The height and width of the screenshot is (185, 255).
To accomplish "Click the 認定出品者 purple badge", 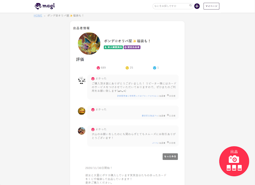I will [x=132, y=47].
